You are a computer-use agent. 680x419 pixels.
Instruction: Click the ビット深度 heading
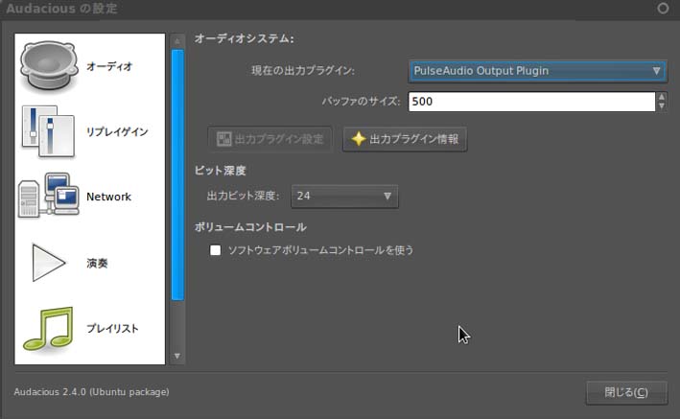(x=220, y=171)
